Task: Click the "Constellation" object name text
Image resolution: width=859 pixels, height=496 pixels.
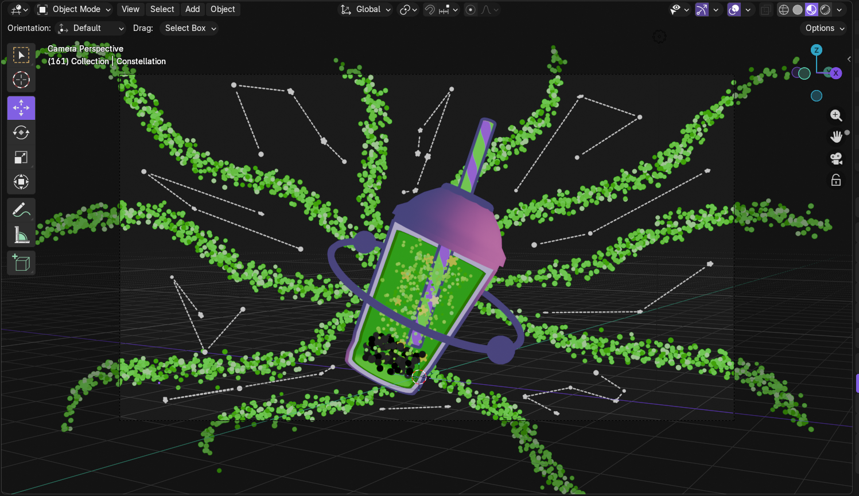Action: (141, 61)
